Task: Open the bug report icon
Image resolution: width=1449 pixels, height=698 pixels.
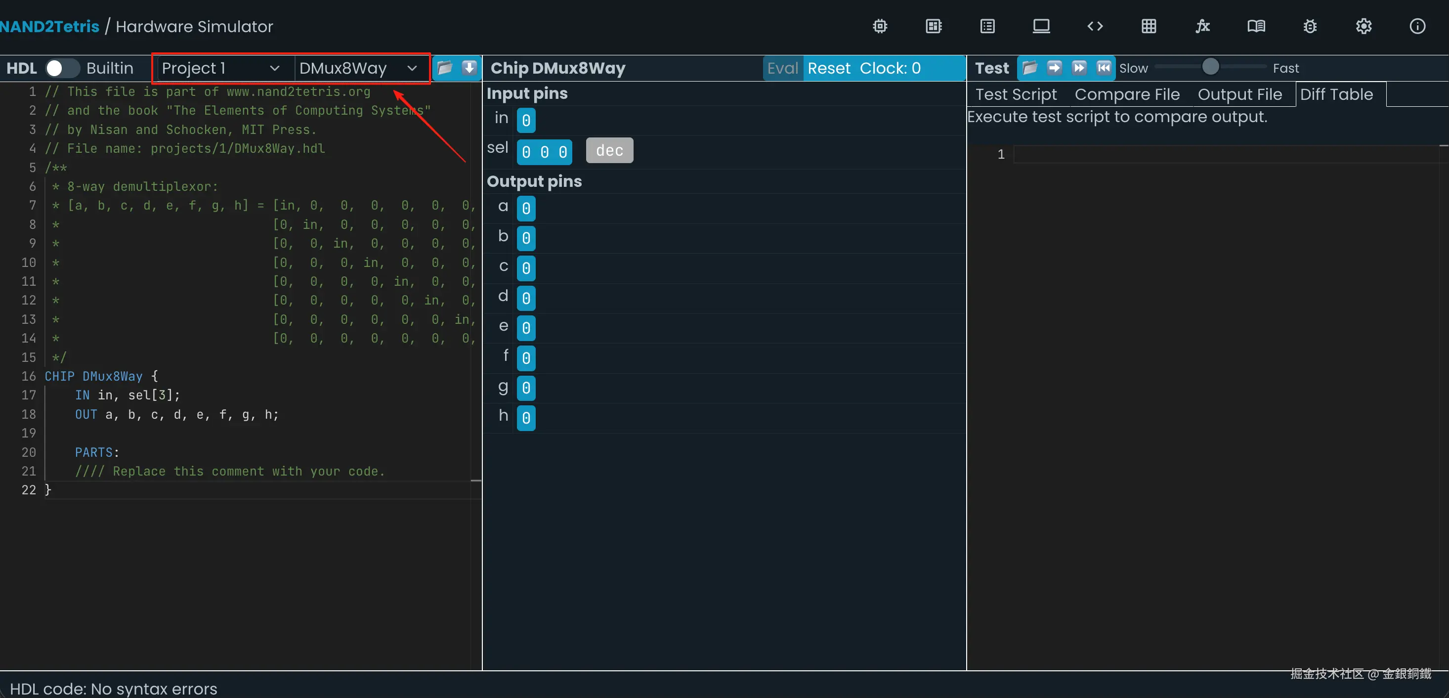Action: (1310, 26)
